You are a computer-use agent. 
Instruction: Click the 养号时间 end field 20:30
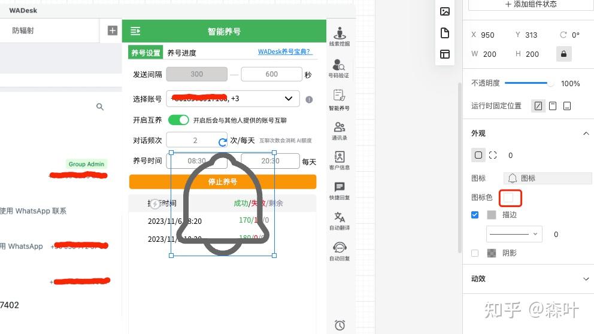click(271, 161)
